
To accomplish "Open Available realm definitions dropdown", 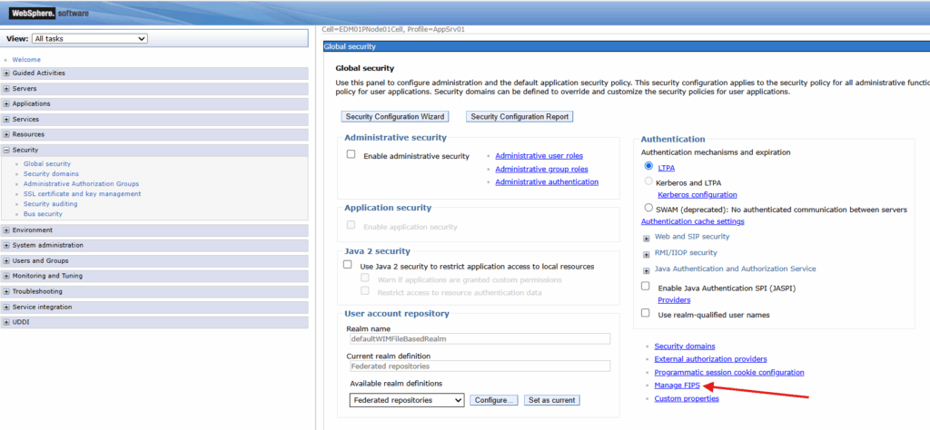I will point(407,400).
